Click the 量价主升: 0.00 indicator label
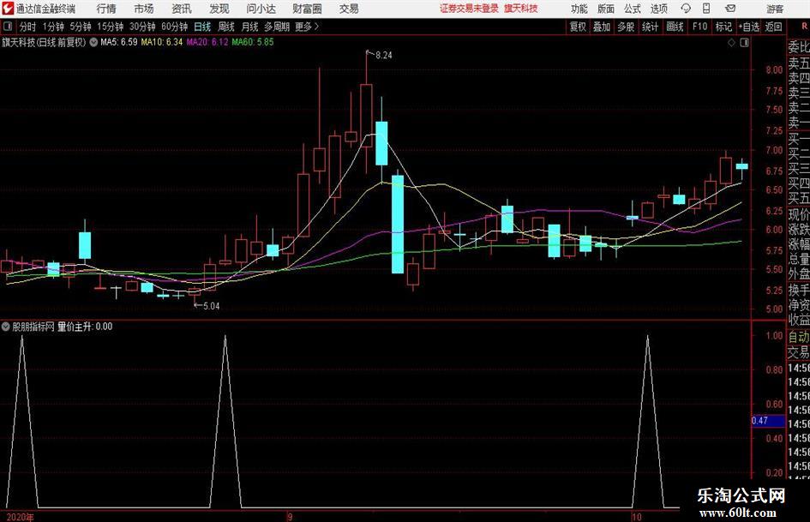The width and height of the screenshot is (810, 522). [85, 327]
